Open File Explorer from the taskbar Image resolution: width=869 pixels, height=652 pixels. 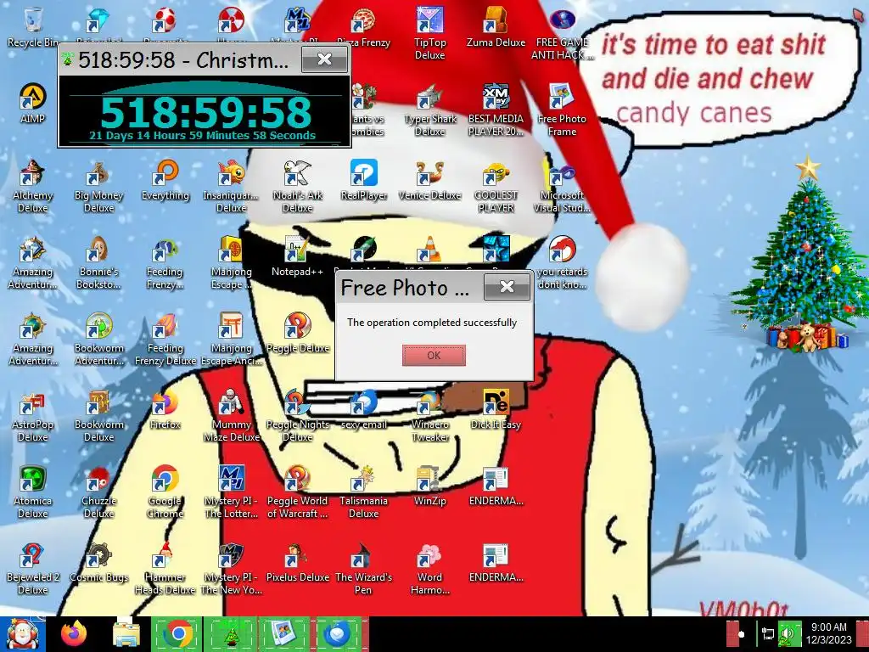[x=126, y=634]
